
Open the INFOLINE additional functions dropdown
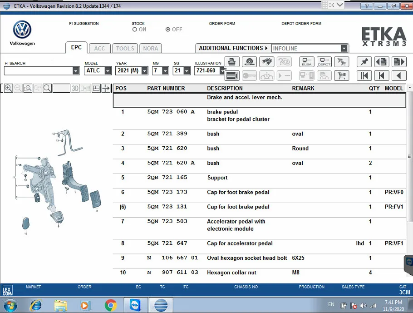344,48
